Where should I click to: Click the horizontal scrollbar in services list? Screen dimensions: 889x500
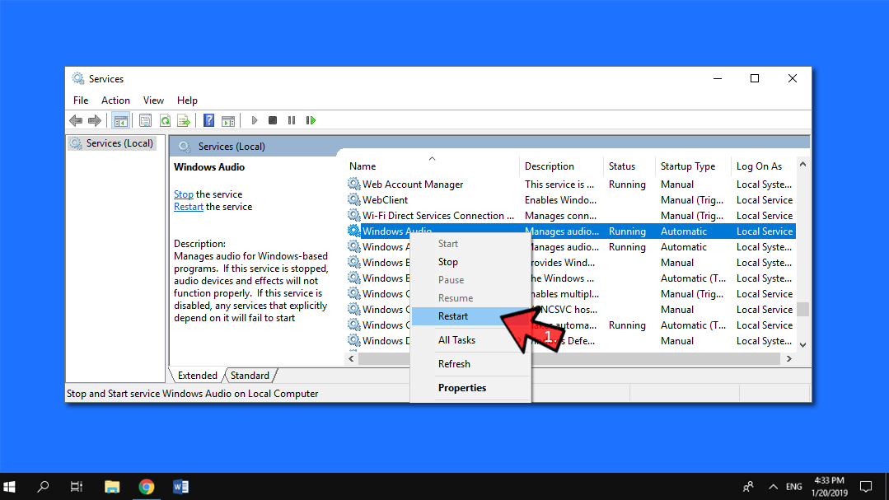568,359
